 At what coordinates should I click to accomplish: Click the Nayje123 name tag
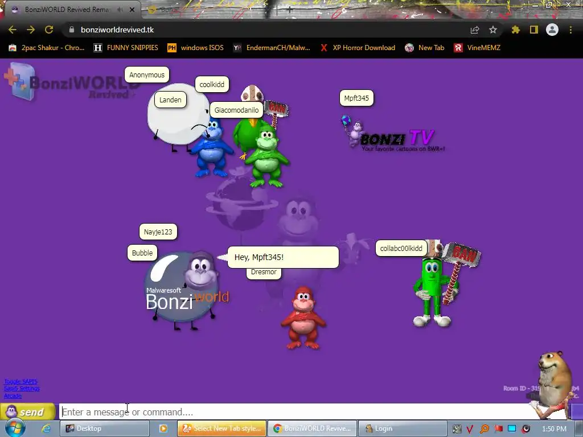pyautogui.click(x=158, y=232)
